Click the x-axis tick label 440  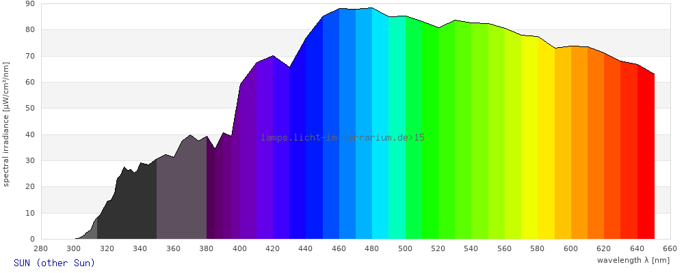point(306,248)
